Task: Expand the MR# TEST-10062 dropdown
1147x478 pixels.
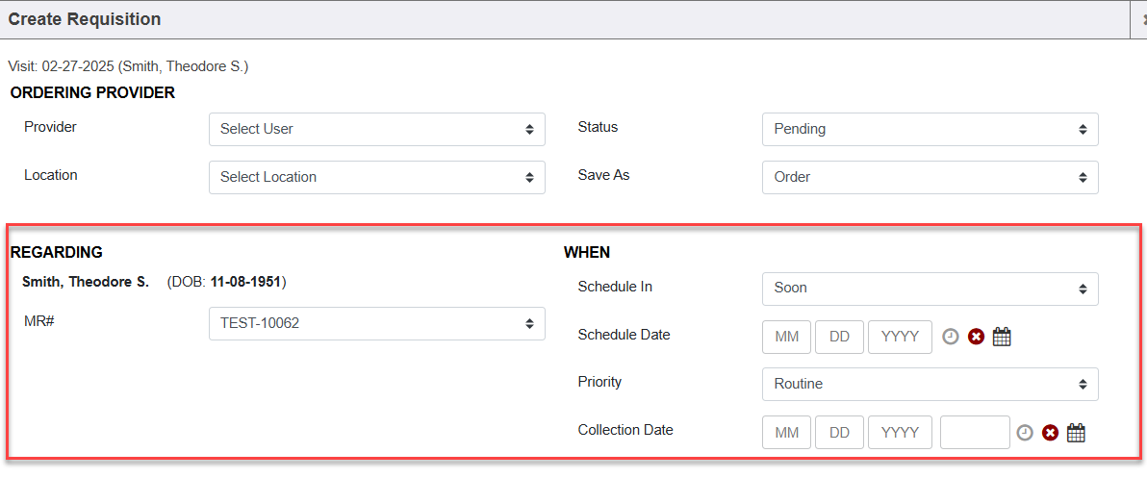Action: 376,323
